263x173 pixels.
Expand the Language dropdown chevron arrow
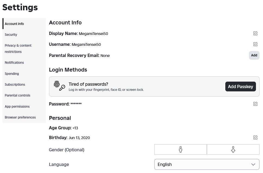click(253, 164)
